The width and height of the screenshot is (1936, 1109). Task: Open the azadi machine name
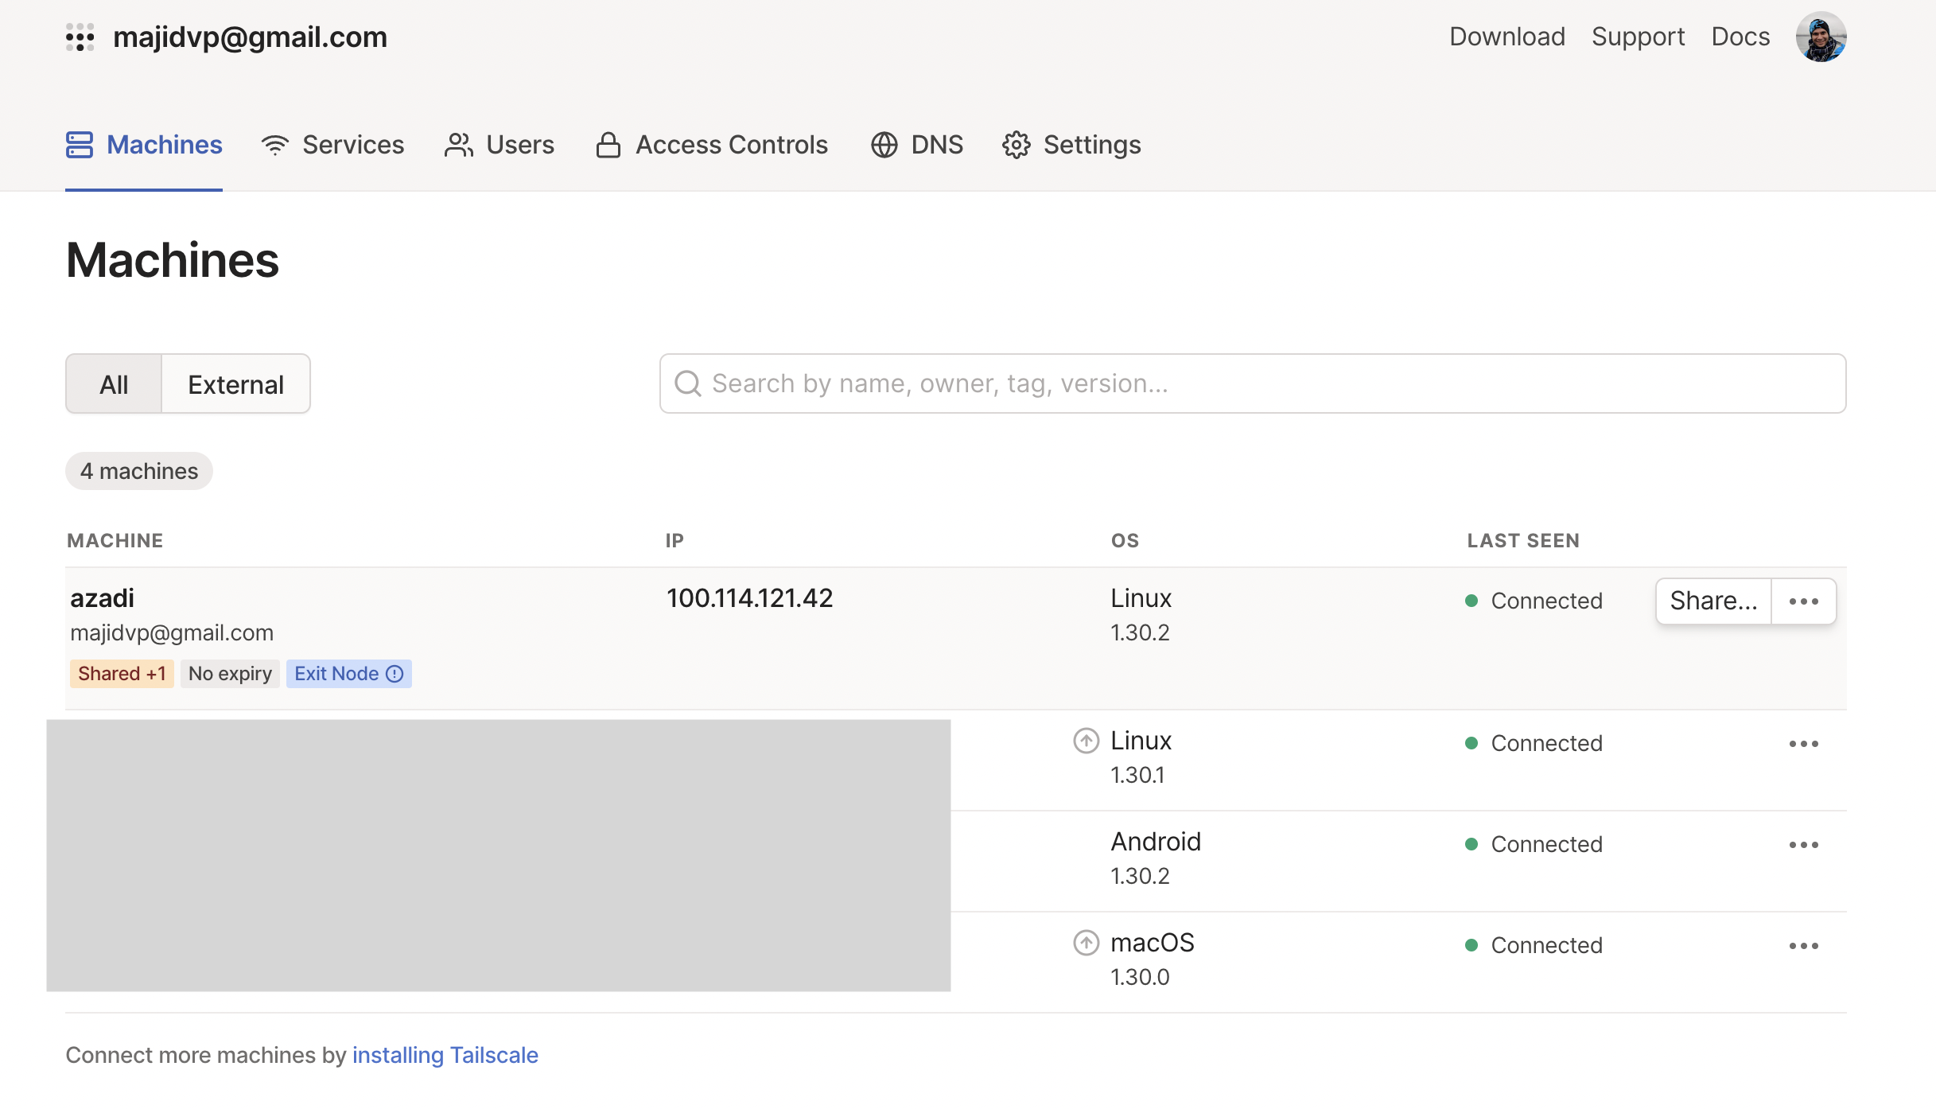click(102, 598)
